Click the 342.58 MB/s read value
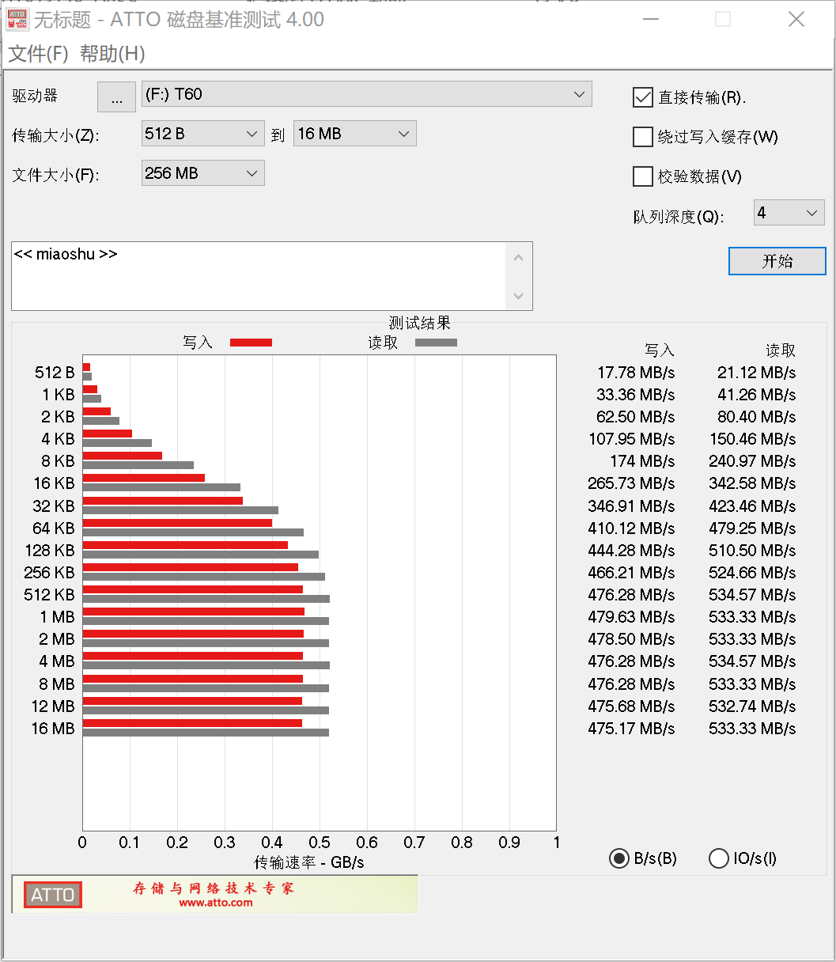 coord(752,483)
